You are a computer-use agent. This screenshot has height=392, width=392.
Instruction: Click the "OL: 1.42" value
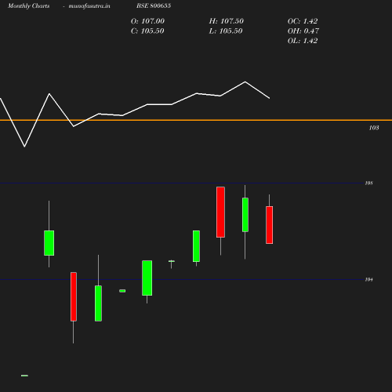(303, 41)
